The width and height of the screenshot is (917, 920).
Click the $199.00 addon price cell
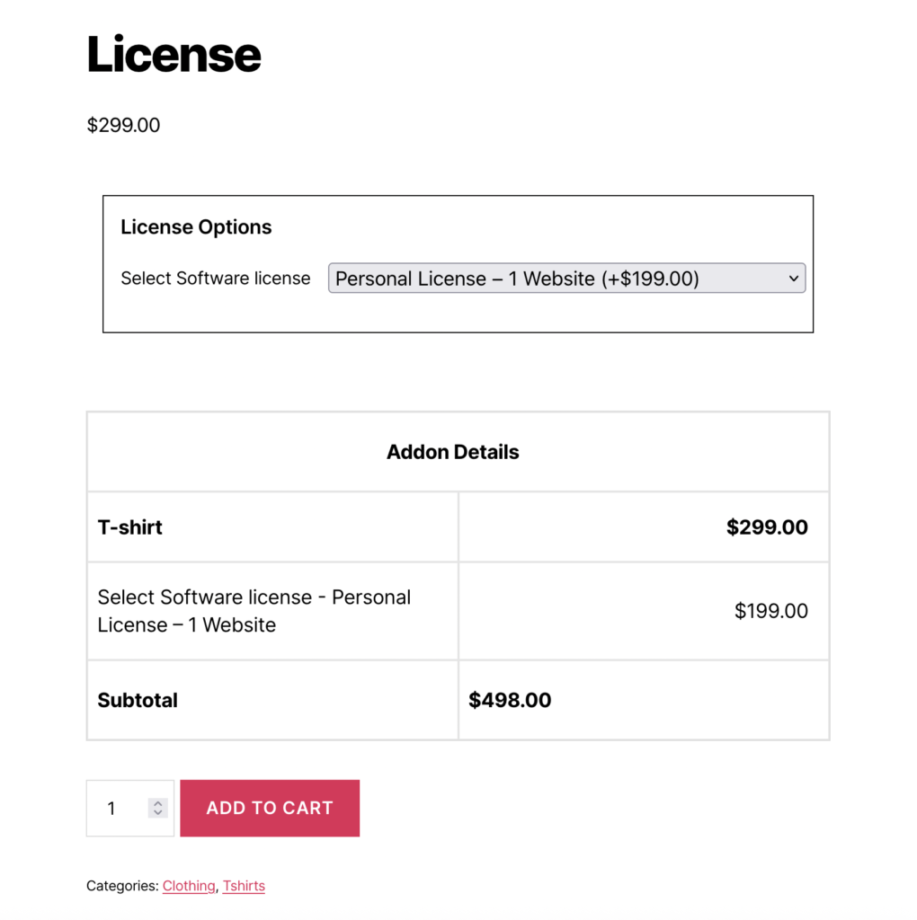coord(771,611)
